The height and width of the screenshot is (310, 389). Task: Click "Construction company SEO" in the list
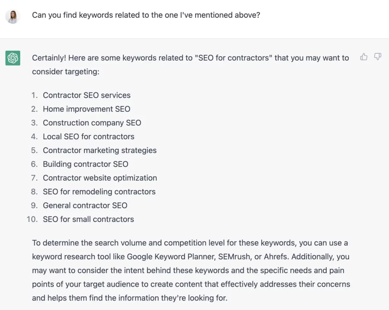coord(92,123)
